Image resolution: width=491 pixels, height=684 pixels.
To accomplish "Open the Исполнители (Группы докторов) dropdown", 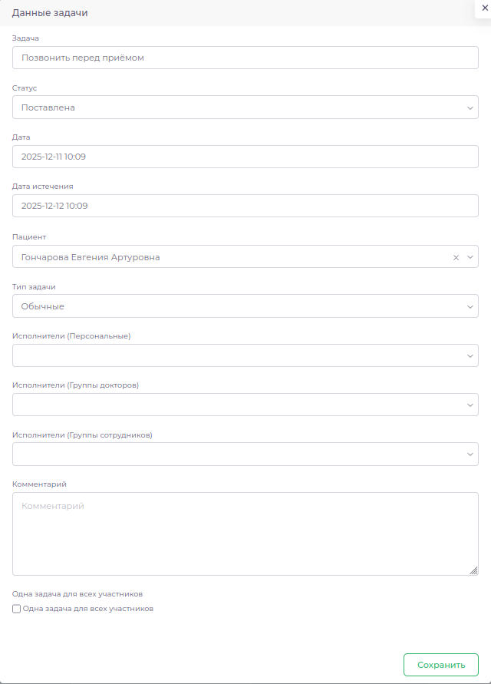I will pyautogui.click(x=245, y=405).
